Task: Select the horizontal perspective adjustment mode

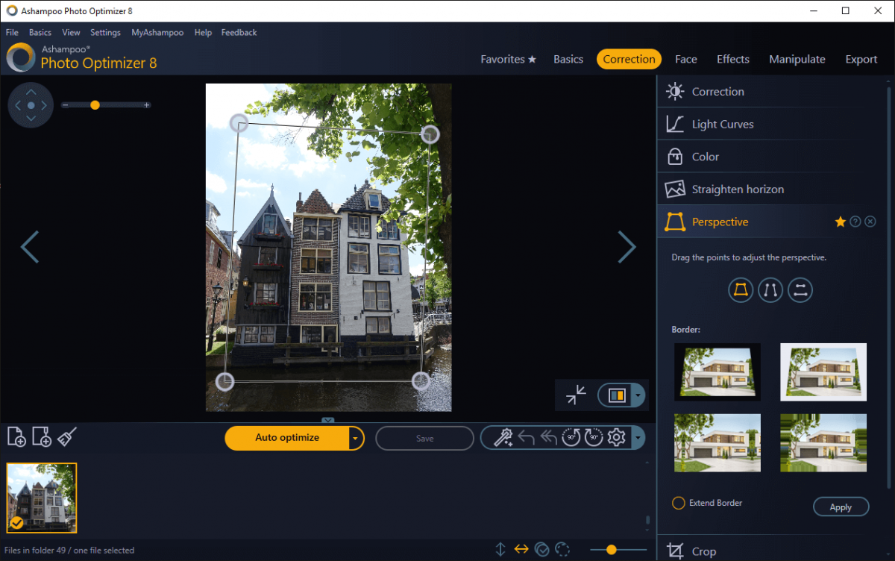Action: (800, 290)
